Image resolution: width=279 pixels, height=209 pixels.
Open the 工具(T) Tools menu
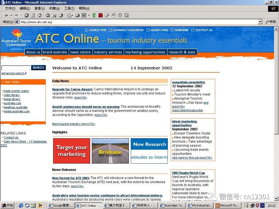click(69, 8)
